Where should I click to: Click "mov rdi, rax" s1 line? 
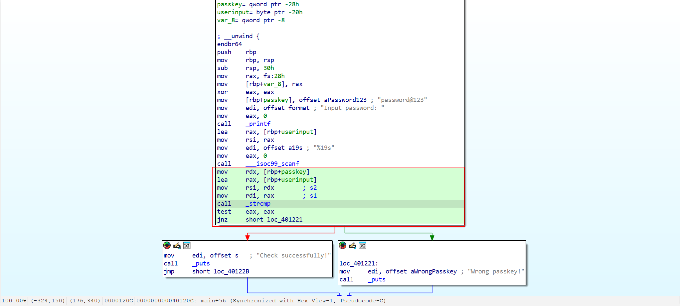tap(267, 196)
